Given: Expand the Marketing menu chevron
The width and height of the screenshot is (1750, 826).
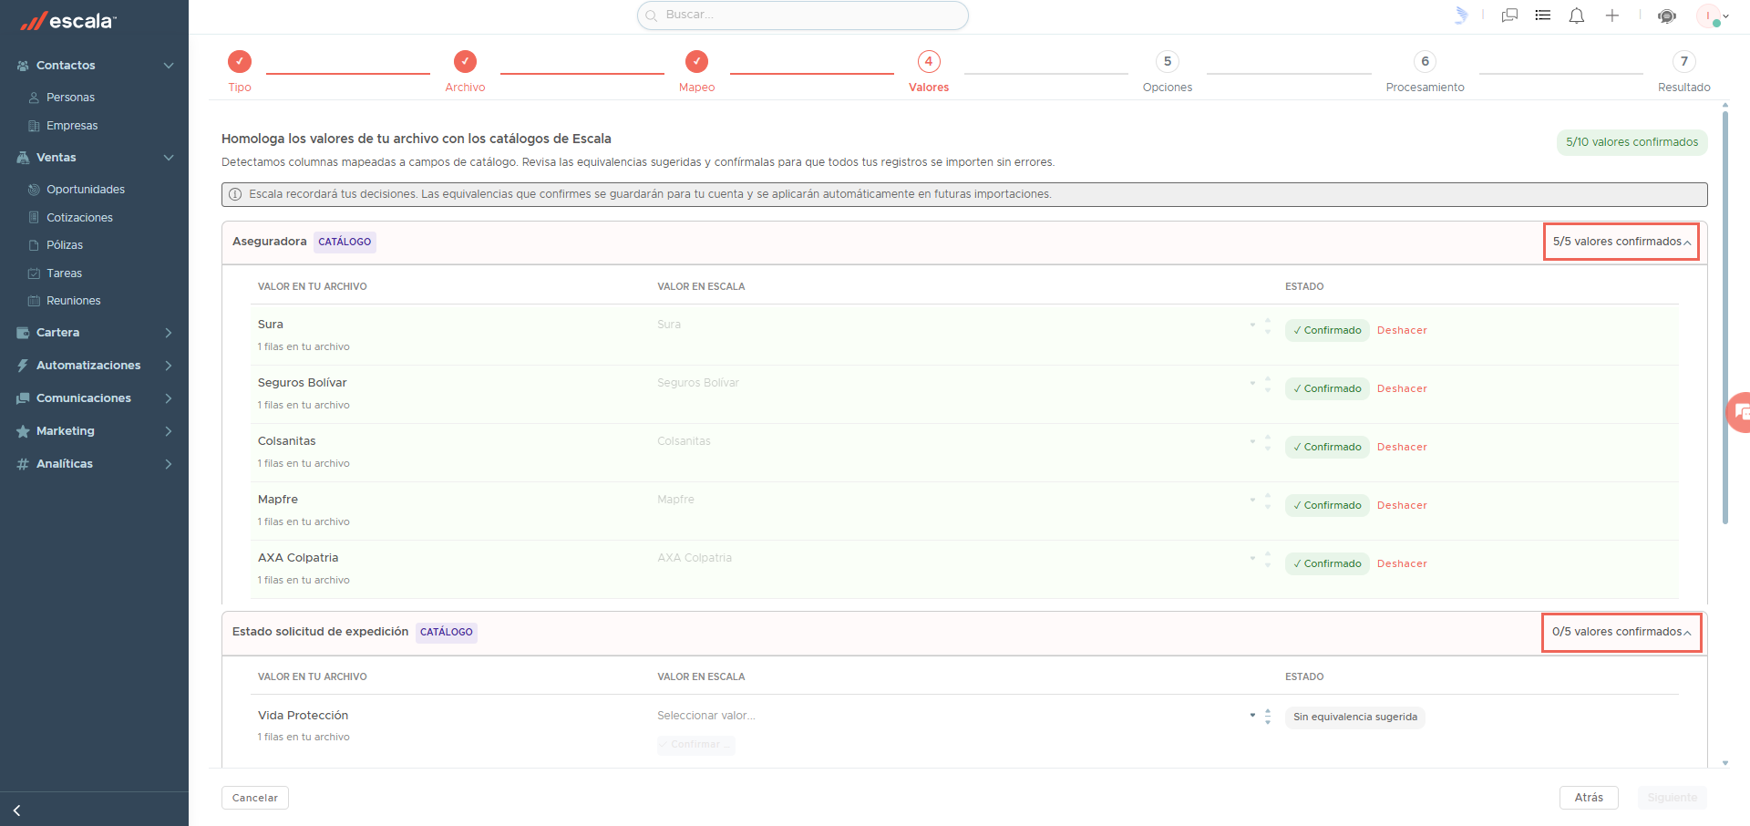Looking at the screenshot, I should 169,431.
